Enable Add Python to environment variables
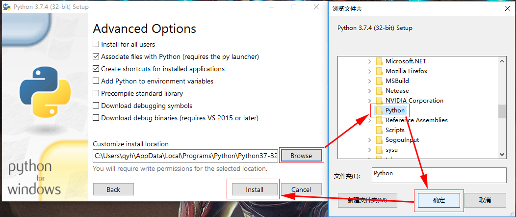The image size is (516, 217). pyautogui.click(x=96, y=81)
